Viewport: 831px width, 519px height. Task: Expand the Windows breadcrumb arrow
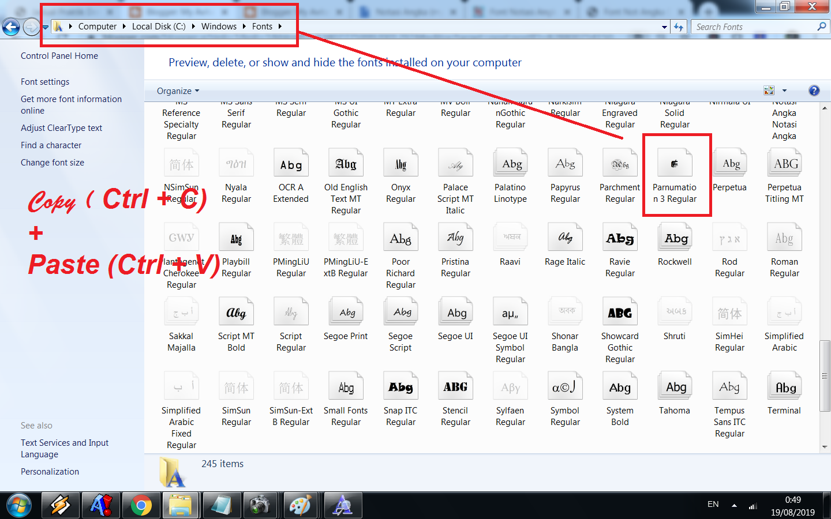[x=243, y=27]
